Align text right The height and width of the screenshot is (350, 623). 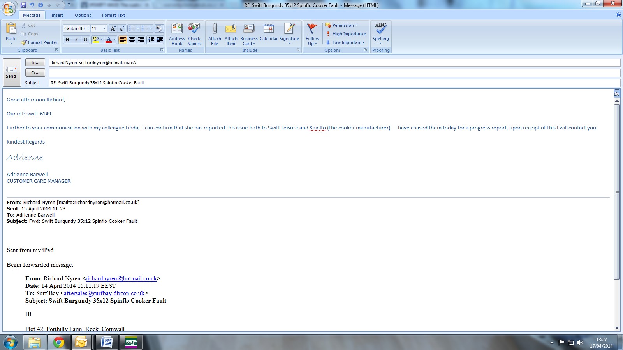(x=141, y=40)
